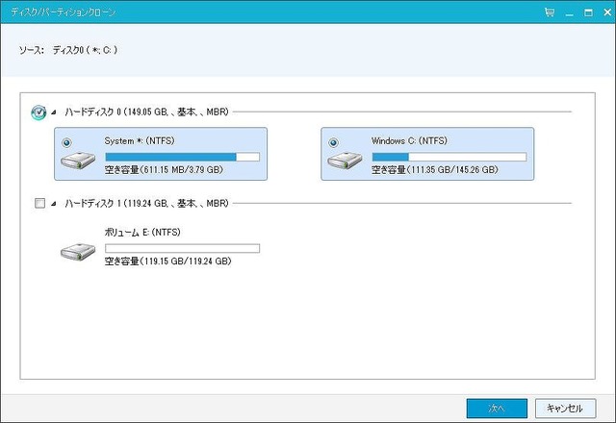This screenshot has height=423, width=616.
Task: Click the Windows C: drive icon
Action: tap(345, 161)
